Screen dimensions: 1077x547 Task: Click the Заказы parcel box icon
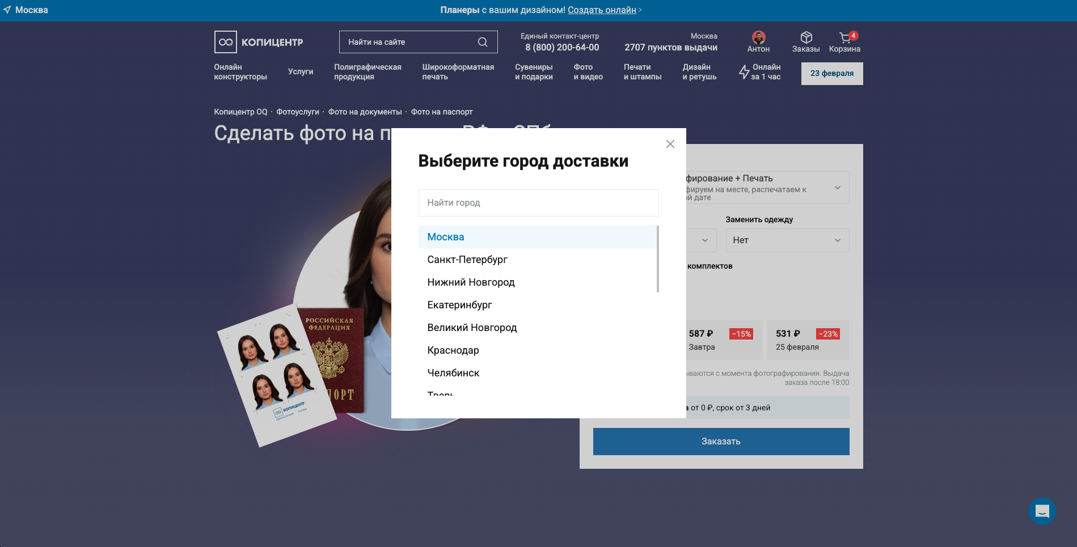click(806, 36)
